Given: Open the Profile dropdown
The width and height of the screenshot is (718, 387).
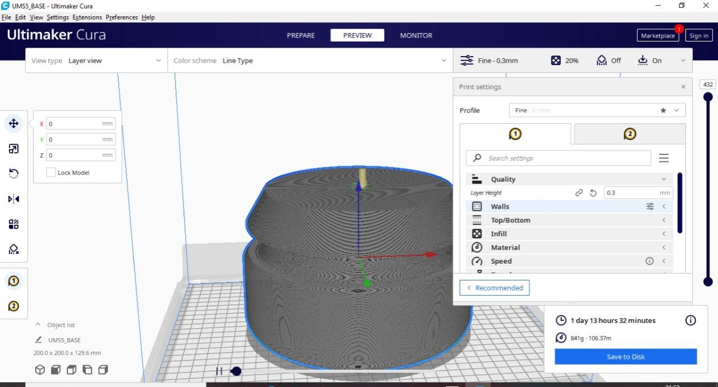Looking at the screenshot, I should tap(597, 110).
